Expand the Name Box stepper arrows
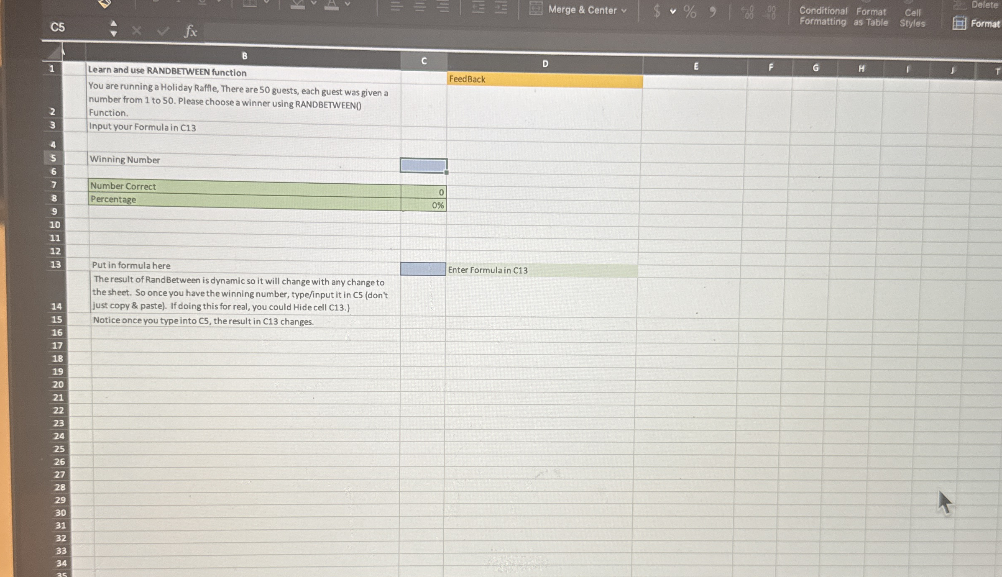Viewport: 1002px width, 577px height. 113,28
